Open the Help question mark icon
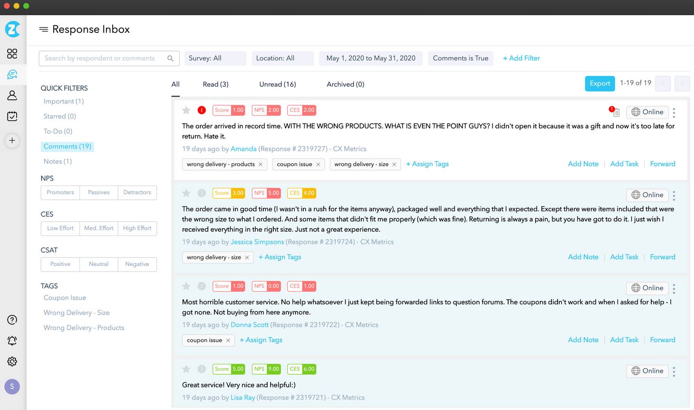Image resolution: width=694 pixels, height=410 pixels. 12,320
